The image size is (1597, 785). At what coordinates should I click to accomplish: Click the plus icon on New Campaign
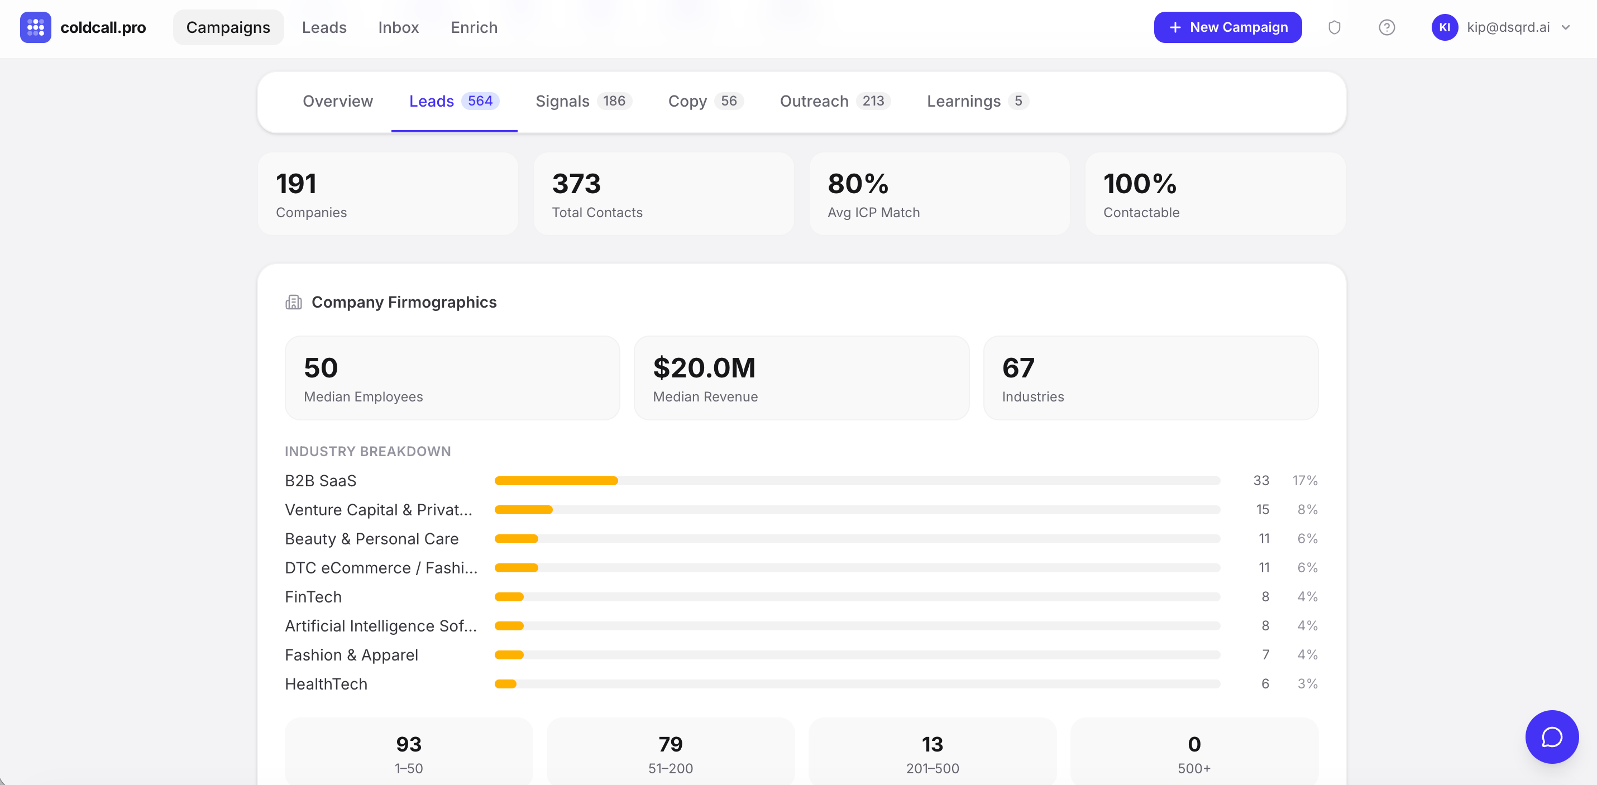tap(1175, 27)
